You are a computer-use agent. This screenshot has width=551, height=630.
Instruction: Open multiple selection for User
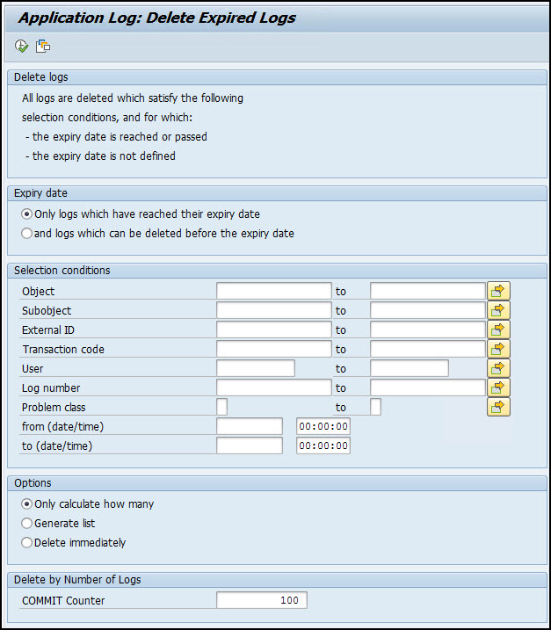[x=498, y=368]
